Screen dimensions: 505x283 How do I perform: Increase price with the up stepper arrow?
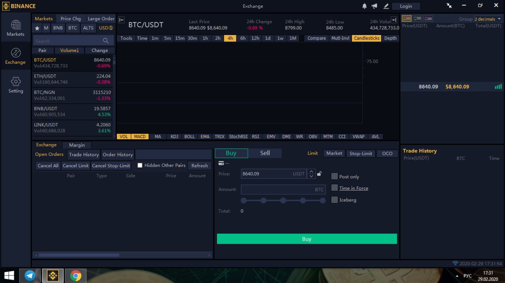[311, 171]
